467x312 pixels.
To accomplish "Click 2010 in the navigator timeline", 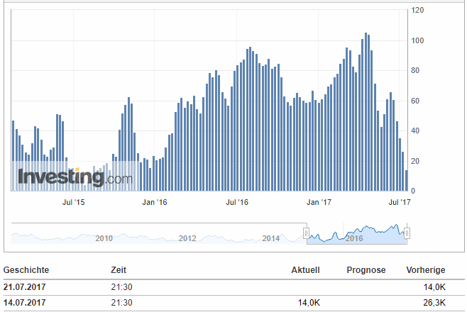I will tap(104, 238).
